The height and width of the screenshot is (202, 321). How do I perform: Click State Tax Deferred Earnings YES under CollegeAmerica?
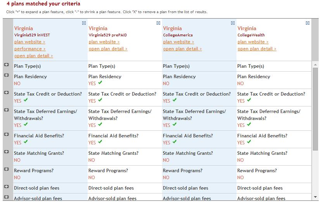[x=166, y=125]
